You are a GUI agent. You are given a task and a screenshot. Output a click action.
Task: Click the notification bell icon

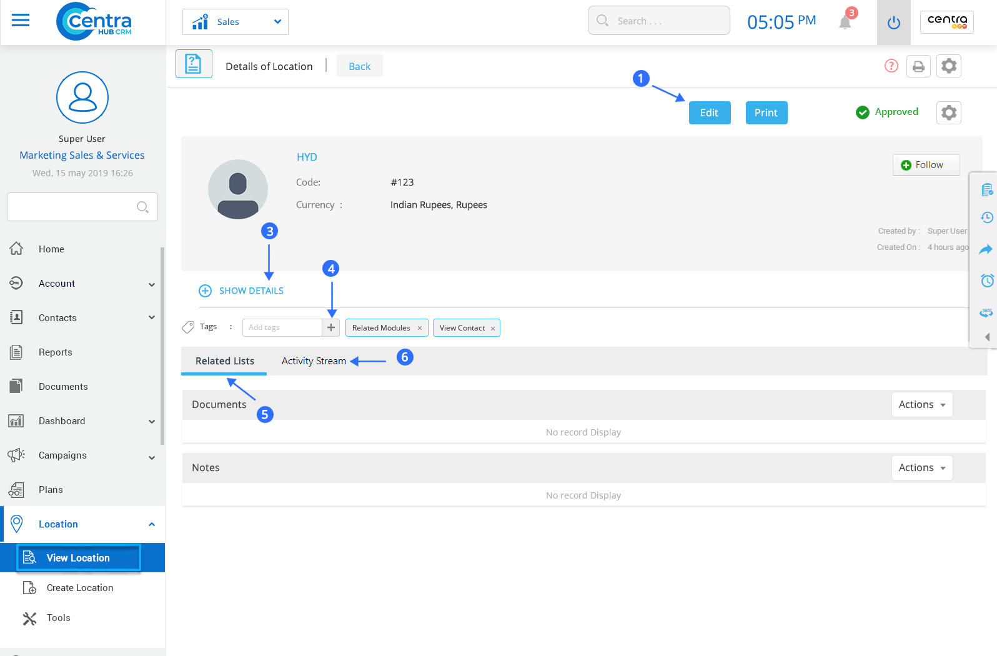coord(845,23)
